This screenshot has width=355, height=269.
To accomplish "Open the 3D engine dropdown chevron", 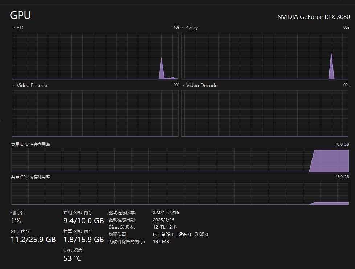I will [x=14, y=28].
